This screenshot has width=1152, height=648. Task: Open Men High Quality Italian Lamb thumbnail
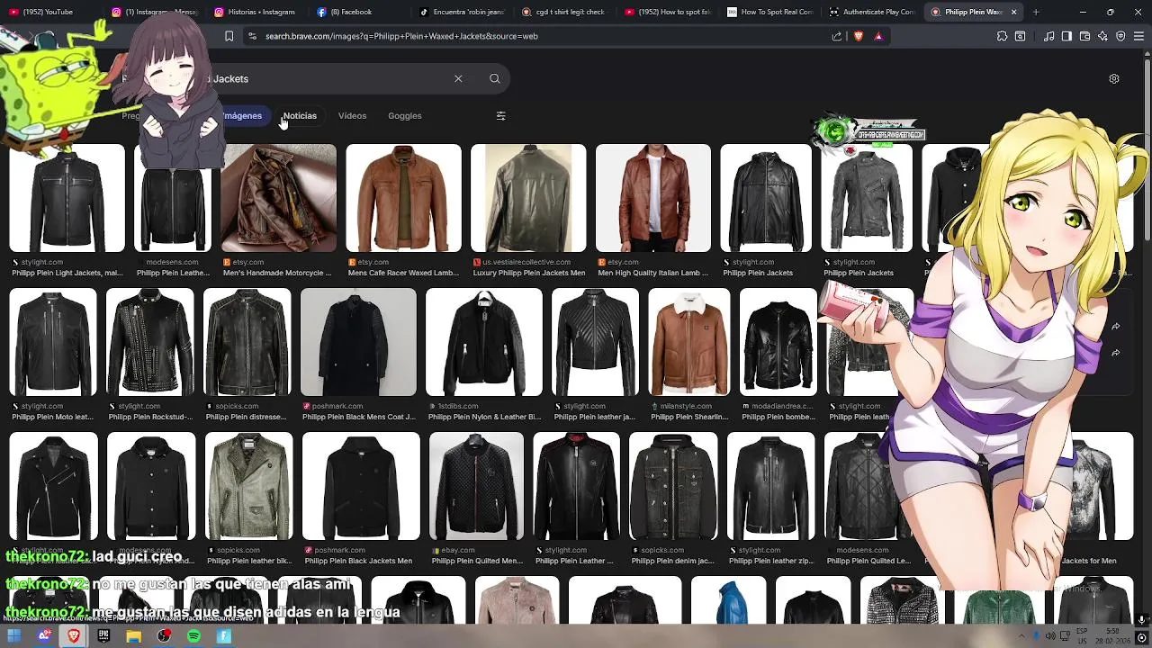click(x=652, y=198)
